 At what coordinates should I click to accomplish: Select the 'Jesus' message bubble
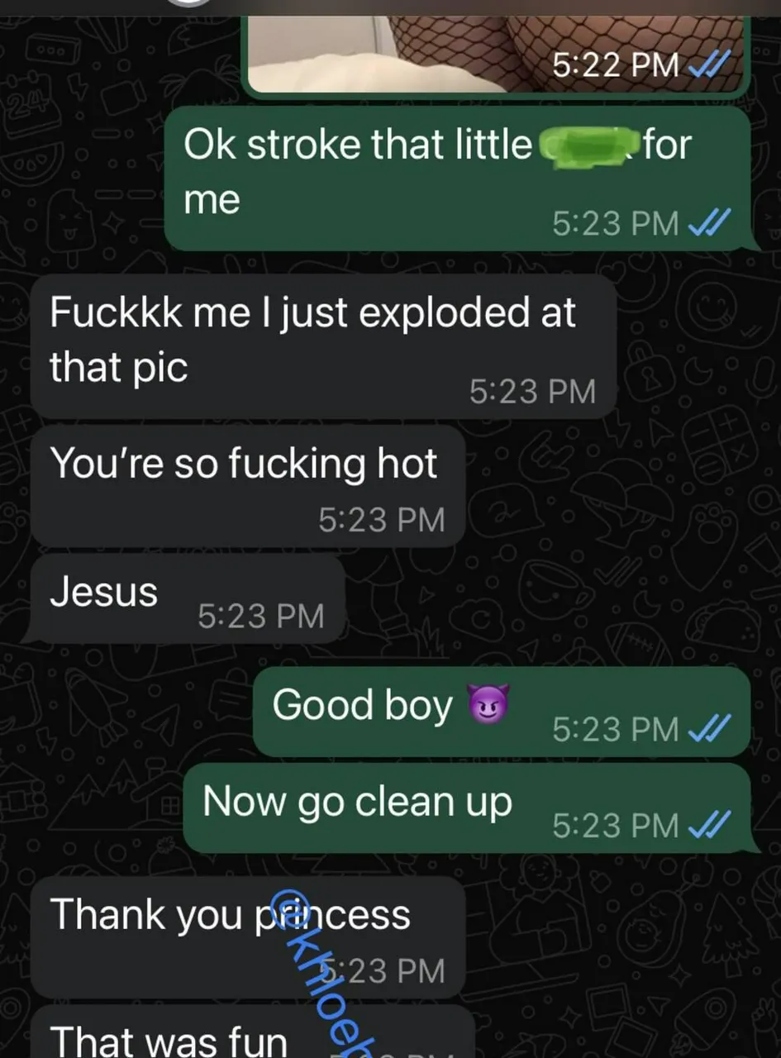point(188,599)
